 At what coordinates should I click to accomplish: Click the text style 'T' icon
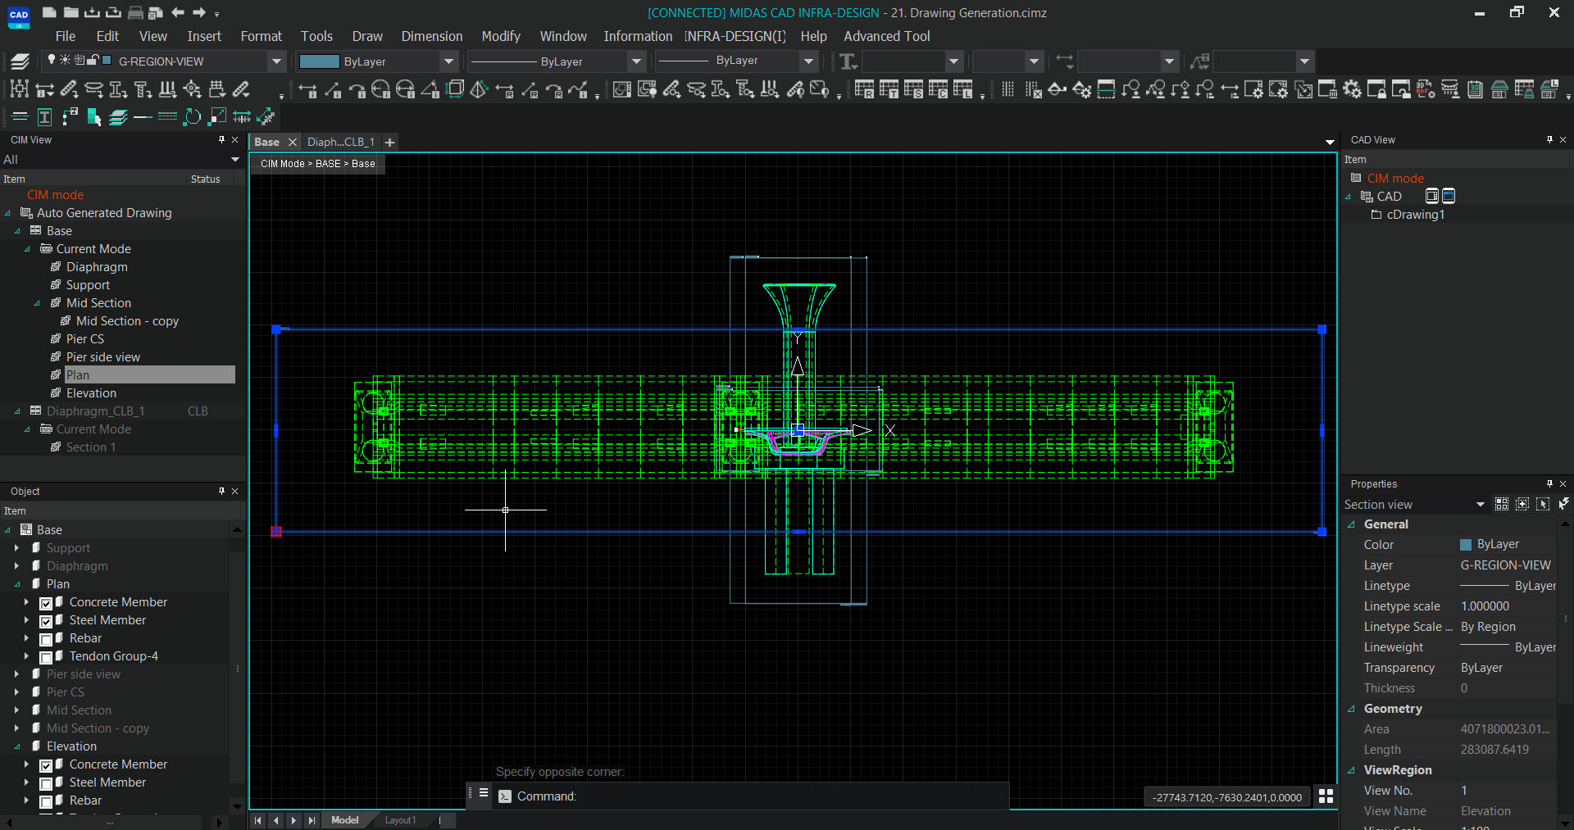tap(848, 61)
